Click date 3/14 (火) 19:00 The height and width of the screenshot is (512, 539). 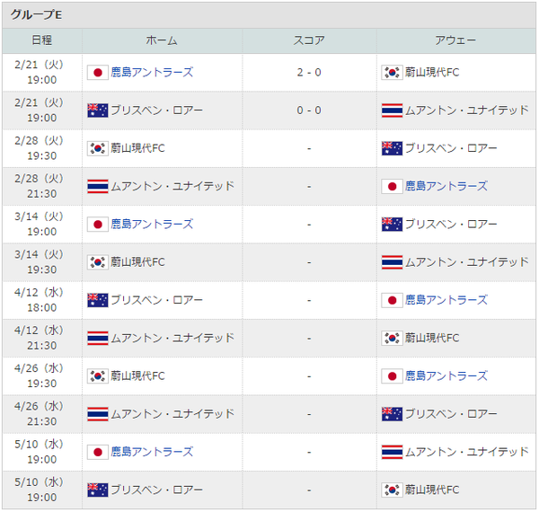pyautogui.click(x=41, y=225)
